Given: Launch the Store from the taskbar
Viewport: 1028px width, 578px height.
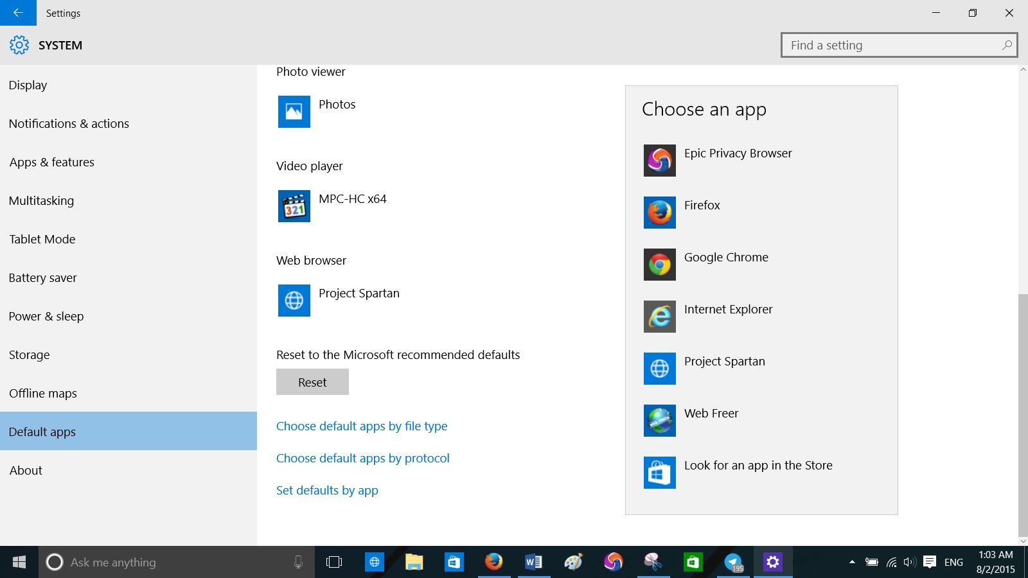Looking at the screenshot, I should pos(454,562).
